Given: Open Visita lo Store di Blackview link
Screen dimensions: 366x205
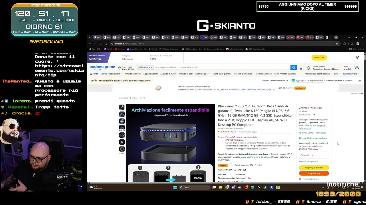Looking at the screenshot, I should [230, 128].
